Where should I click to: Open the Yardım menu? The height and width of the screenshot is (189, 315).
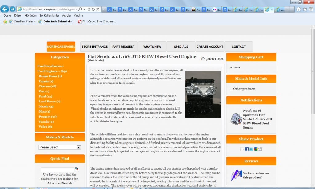[78, 15]
